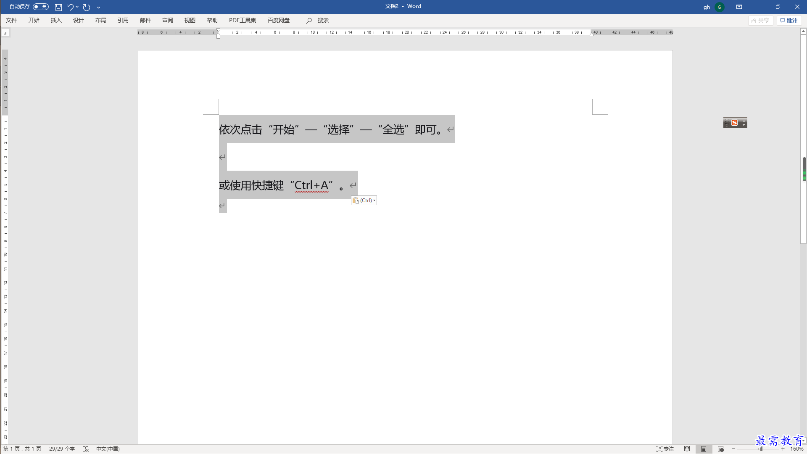Open the 百度网盘 tab
The height and width of the screenshot is (454, 807).
[278, 20]
